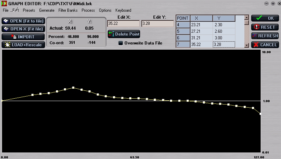This screenshot has width=281, height=159.
Task: Click the REFRESH button
Action: point(265,36)
